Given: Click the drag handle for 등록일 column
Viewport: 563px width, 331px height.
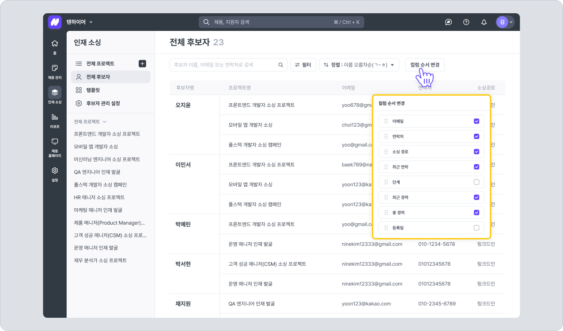Looking at the screenshot, I should point(386,228).
